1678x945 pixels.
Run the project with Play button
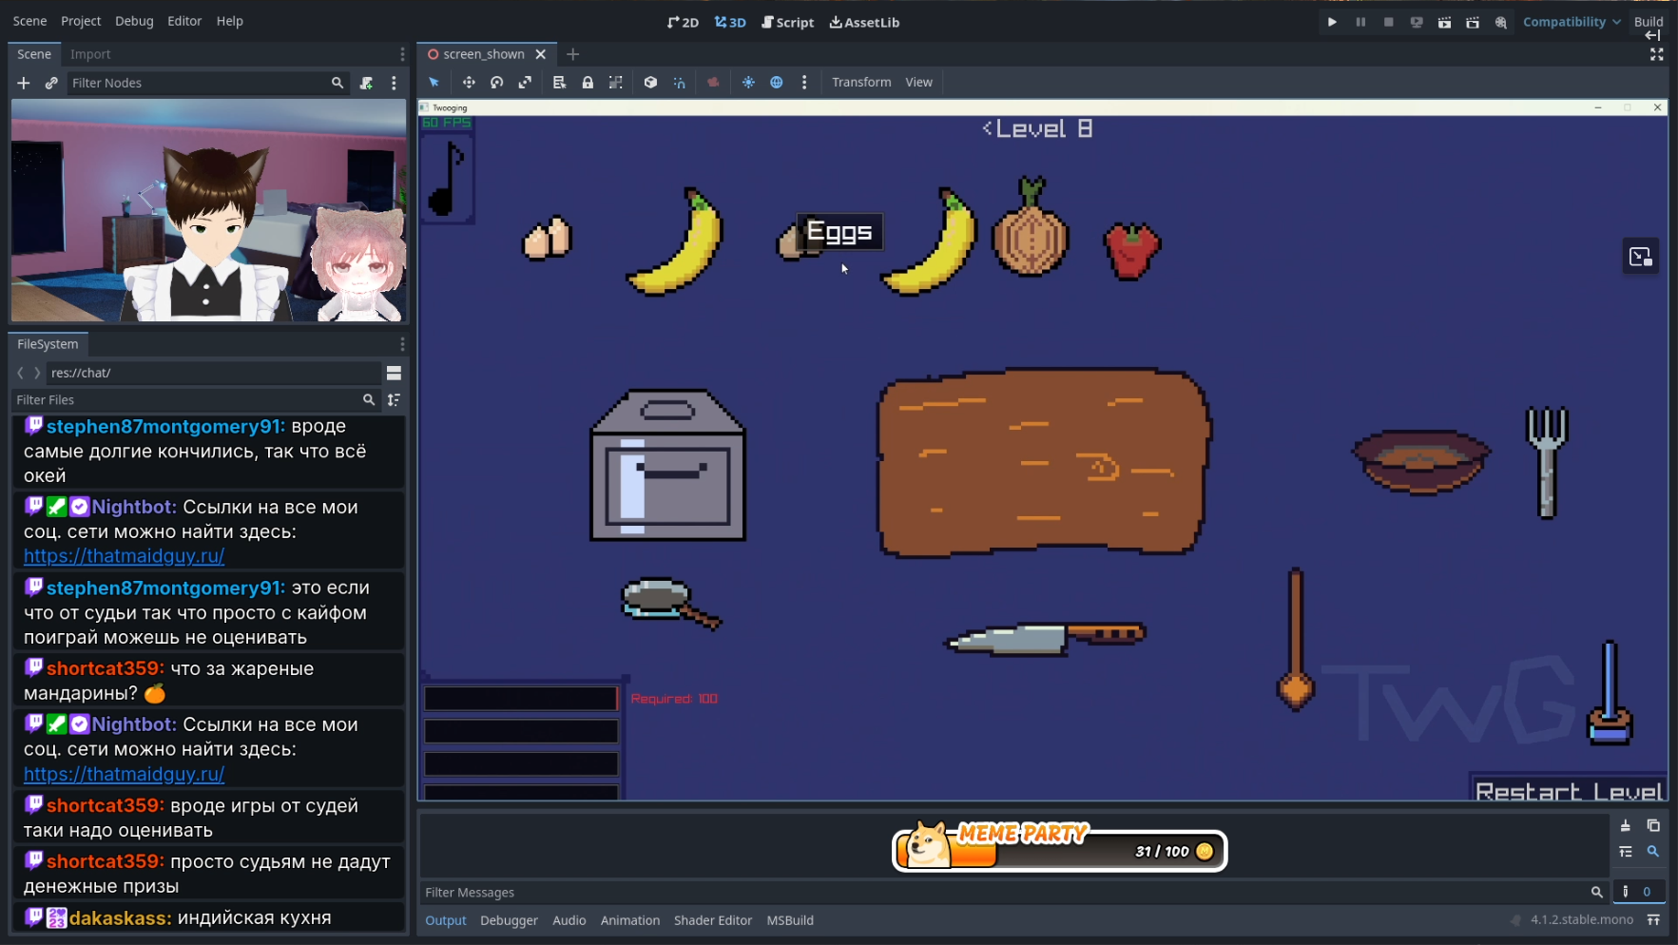pyautogui.click(x=1332, y=22)
